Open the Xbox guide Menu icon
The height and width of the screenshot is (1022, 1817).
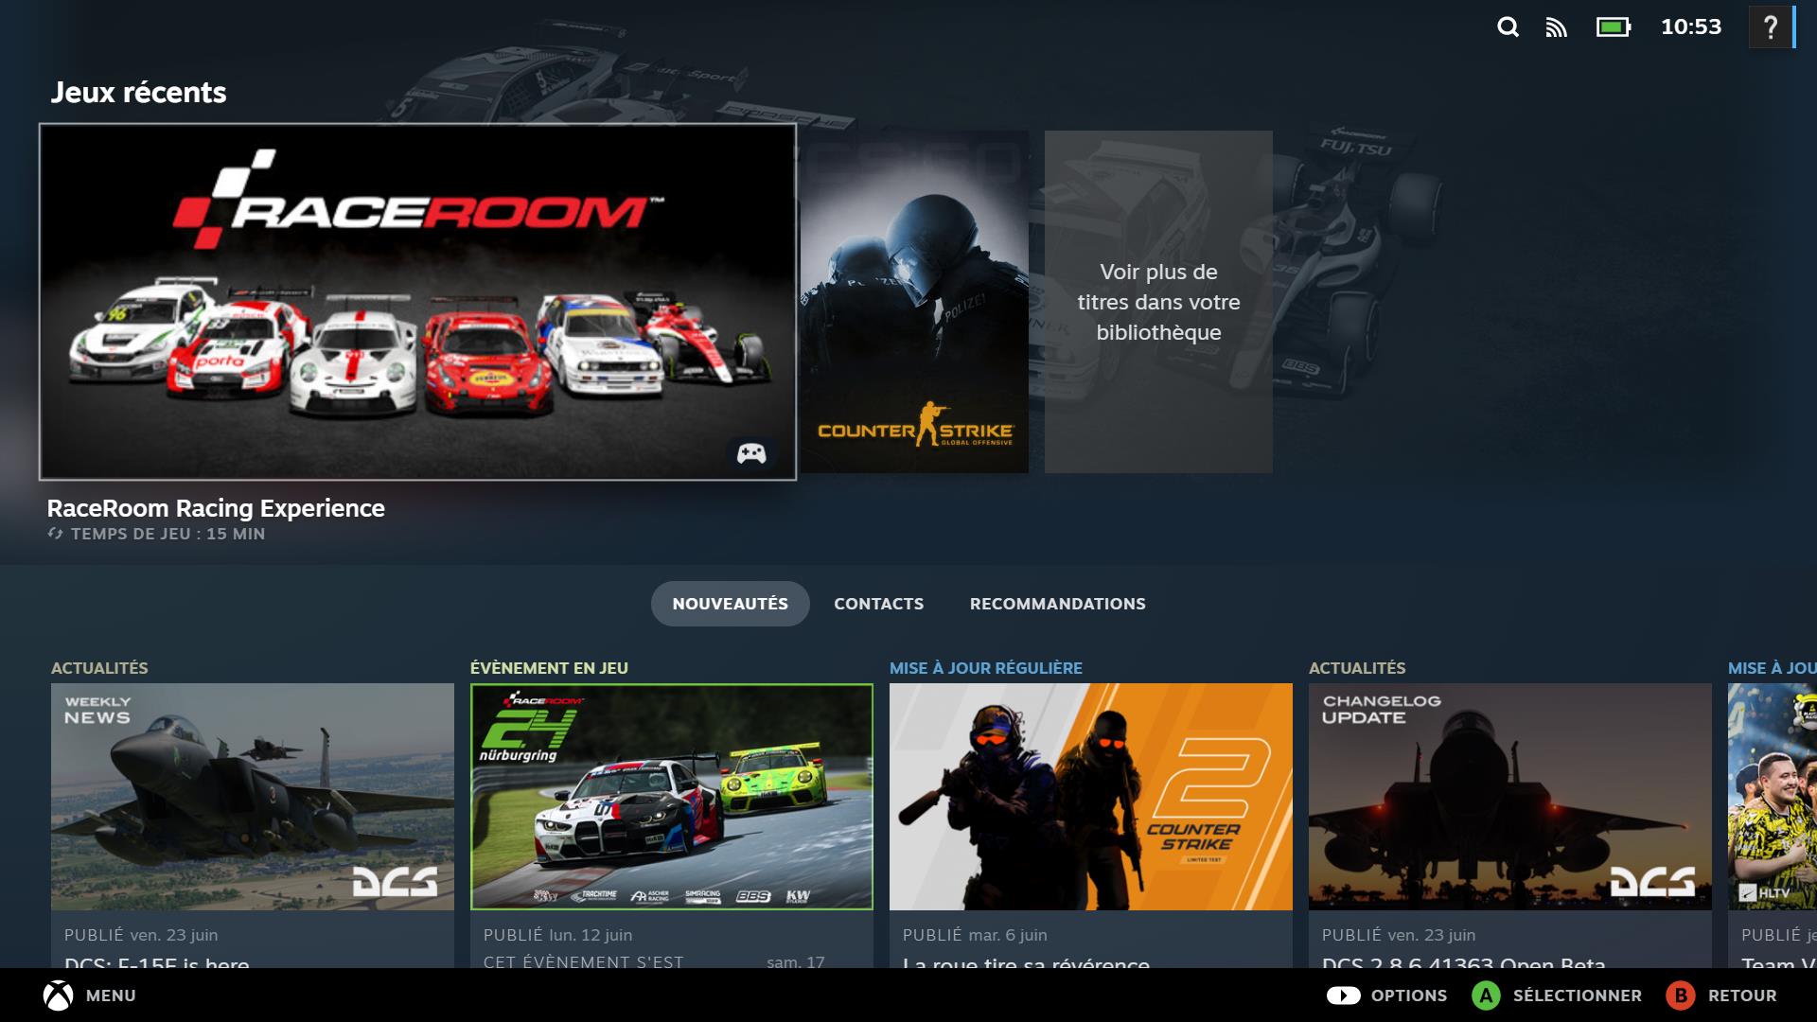tap(58, 996)
